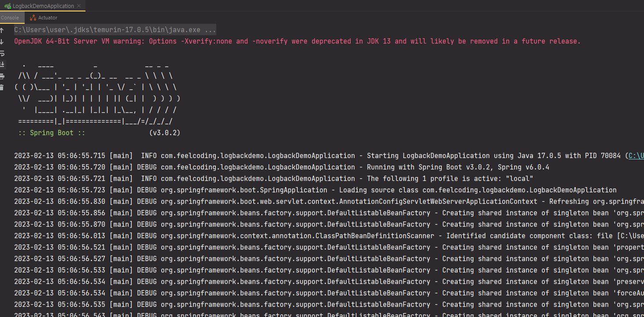Image resolution: width=644 pixels, height=317 pixels.
Task: Clear console with the trash icon
Action: pyautogui.click(x=2, y=88)
